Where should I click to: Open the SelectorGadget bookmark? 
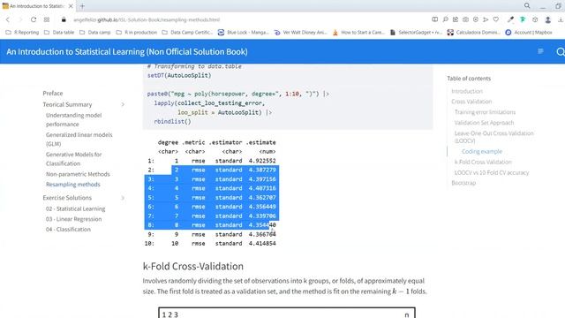416,33
